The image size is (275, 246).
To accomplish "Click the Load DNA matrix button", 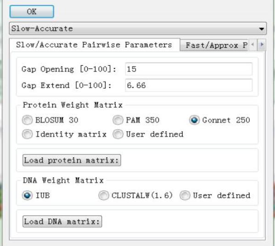I will click(x=62, y=222).
